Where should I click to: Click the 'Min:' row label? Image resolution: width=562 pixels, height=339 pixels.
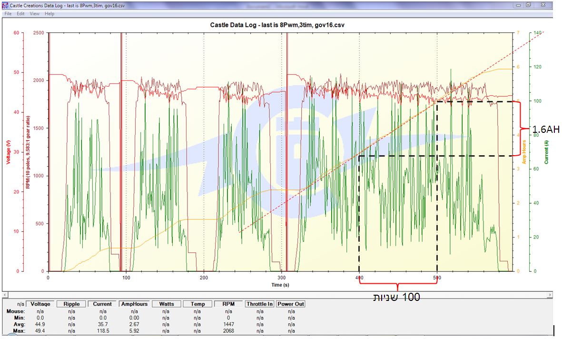point(20,318)
